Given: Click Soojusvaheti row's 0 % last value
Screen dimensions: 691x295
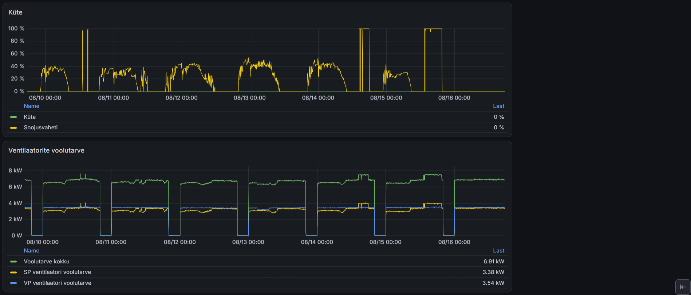Looking at the screenshot, I should coord(499,128).
